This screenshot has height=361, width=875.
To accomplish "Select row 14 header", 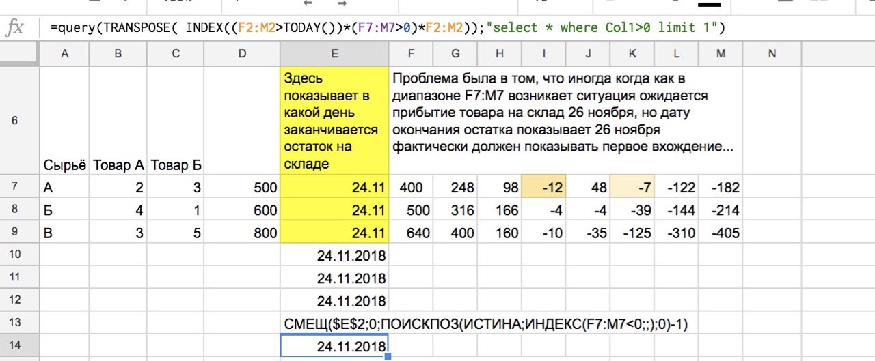I will coord(20,346).
